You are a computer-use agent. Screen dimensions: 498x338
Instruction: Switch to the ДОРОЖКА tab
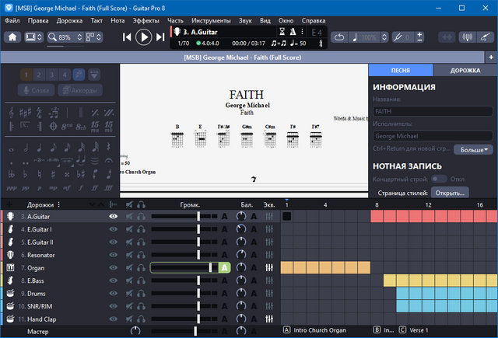[464, 71]
